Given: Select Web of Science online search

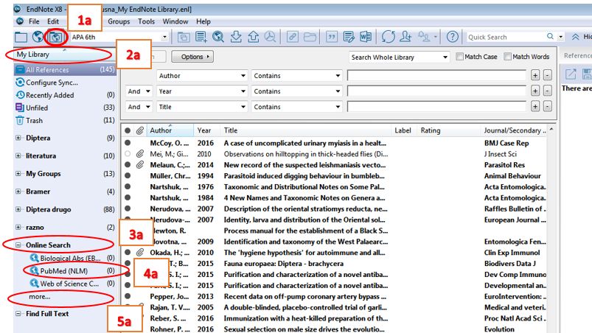Looking at the screenshot, I should [69, 284].
